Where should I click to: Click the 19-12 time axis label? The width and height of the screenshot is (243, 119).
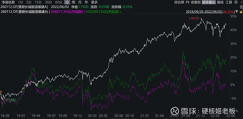(x=77, y=116)
